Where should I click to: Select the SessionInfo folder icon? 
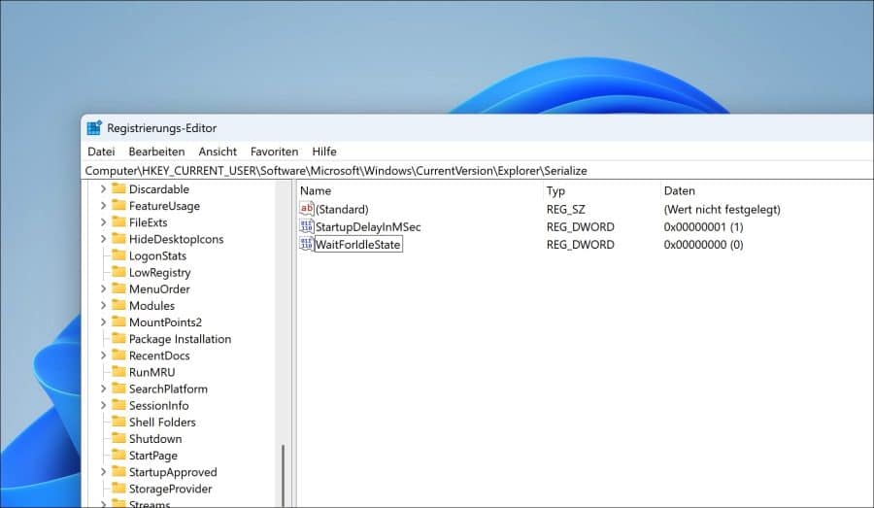[x=118, y=405]
